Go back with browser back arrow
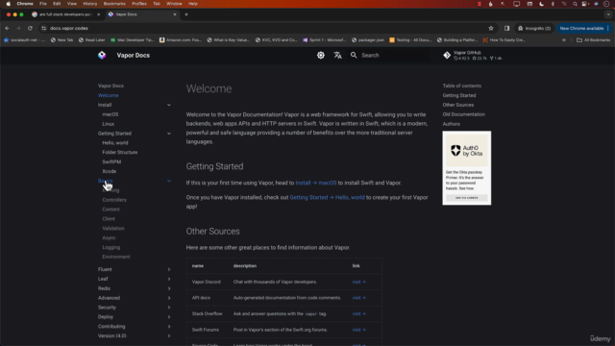This screenshot has width=615, height=346. pyautogui.click(x=7, y=28)
